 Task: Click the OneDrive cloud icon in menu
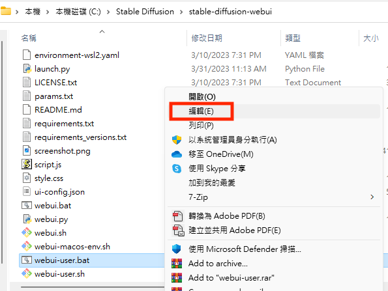[x=177, y=154]
